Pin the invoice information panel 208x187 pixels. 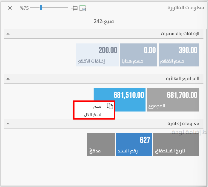click(74, 8)
